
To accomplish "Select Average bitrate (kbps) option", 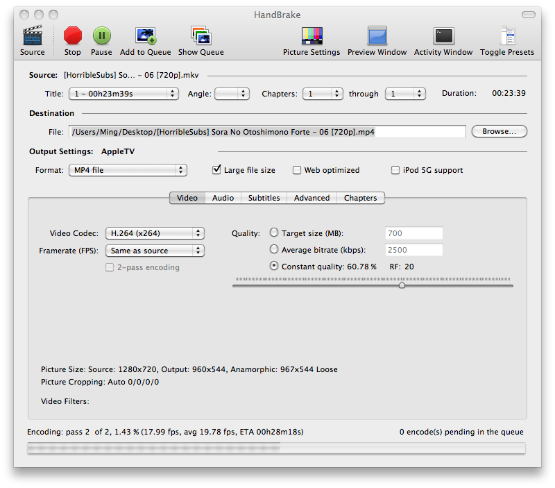I will (x=273, y=249).
